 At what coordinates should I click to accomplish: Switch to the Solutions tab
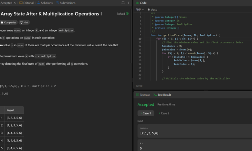pos(45,3)
